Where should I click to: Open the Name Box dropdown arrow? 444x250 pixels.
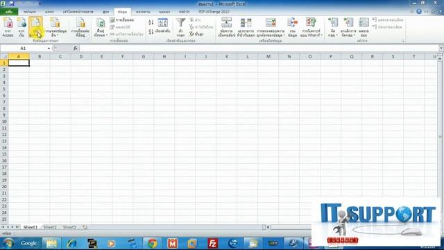click(x=49, y=49)
